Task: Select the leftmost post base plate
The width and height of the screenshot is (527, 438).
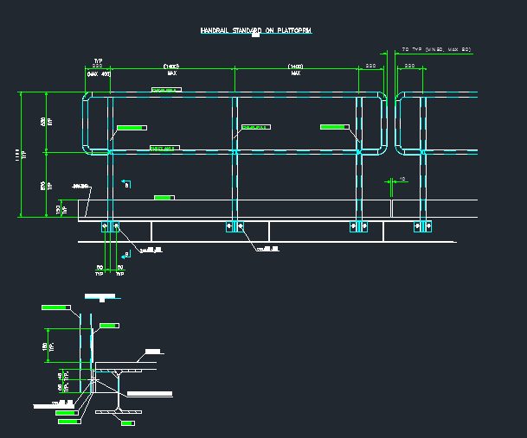Action: [x=110, y=227]
